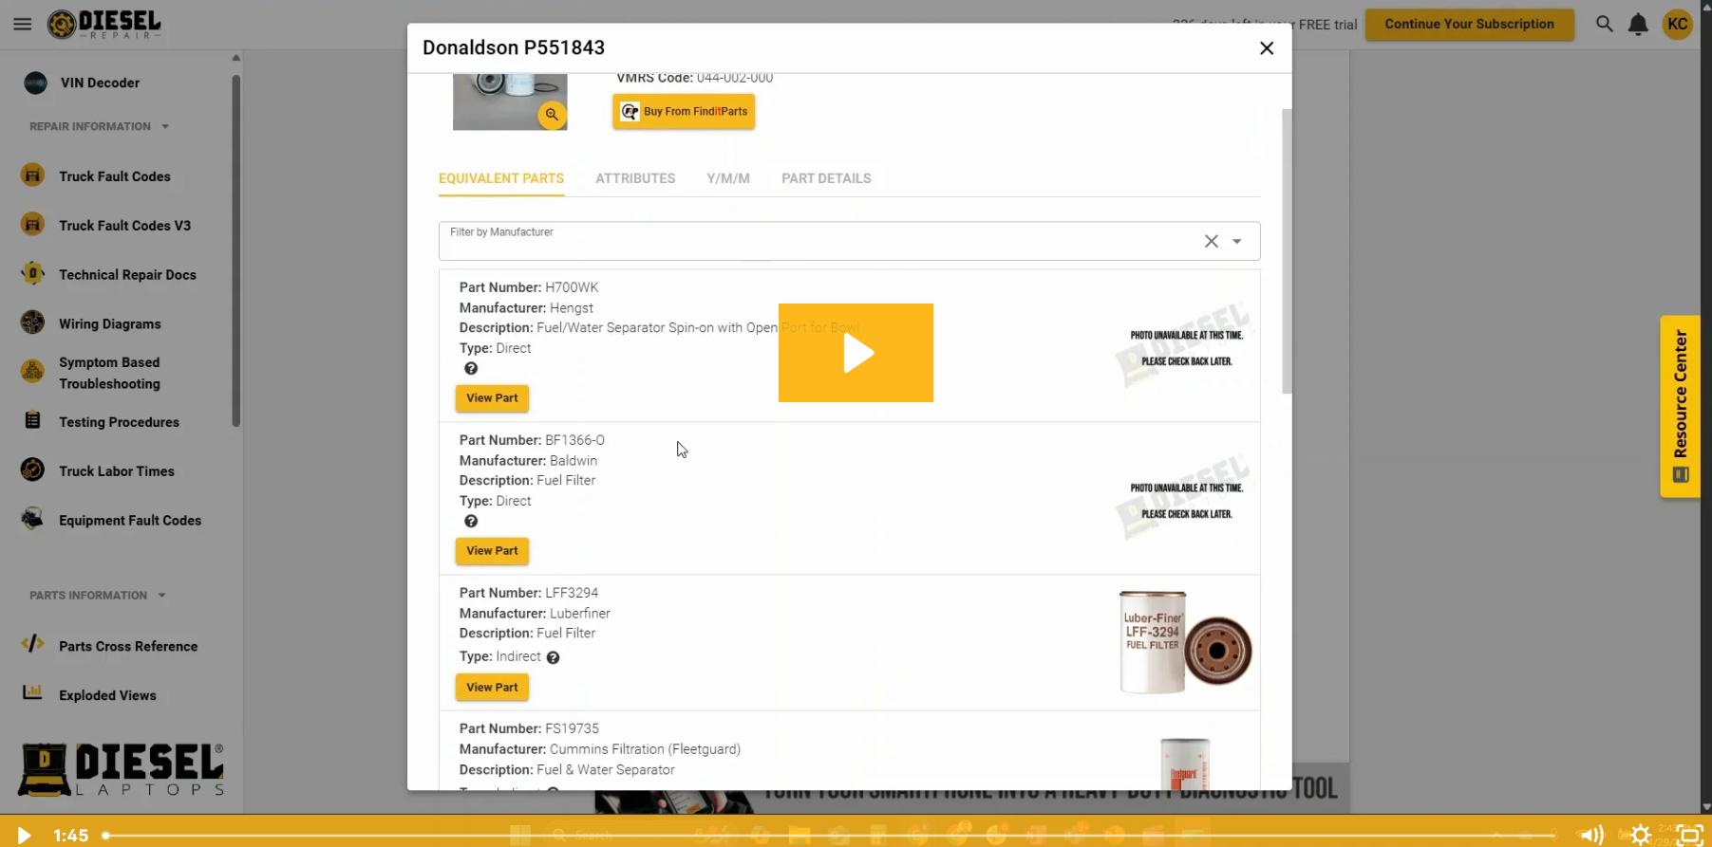Viewport: 1712px width, 847px height.
Task: Click help icon under Baldwin part type
Action: [x=471, y=522]
